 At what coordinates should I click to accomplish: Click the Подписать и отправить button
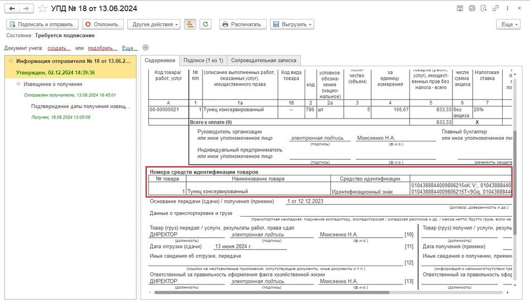pyautogui.click(x=42, y=24)
